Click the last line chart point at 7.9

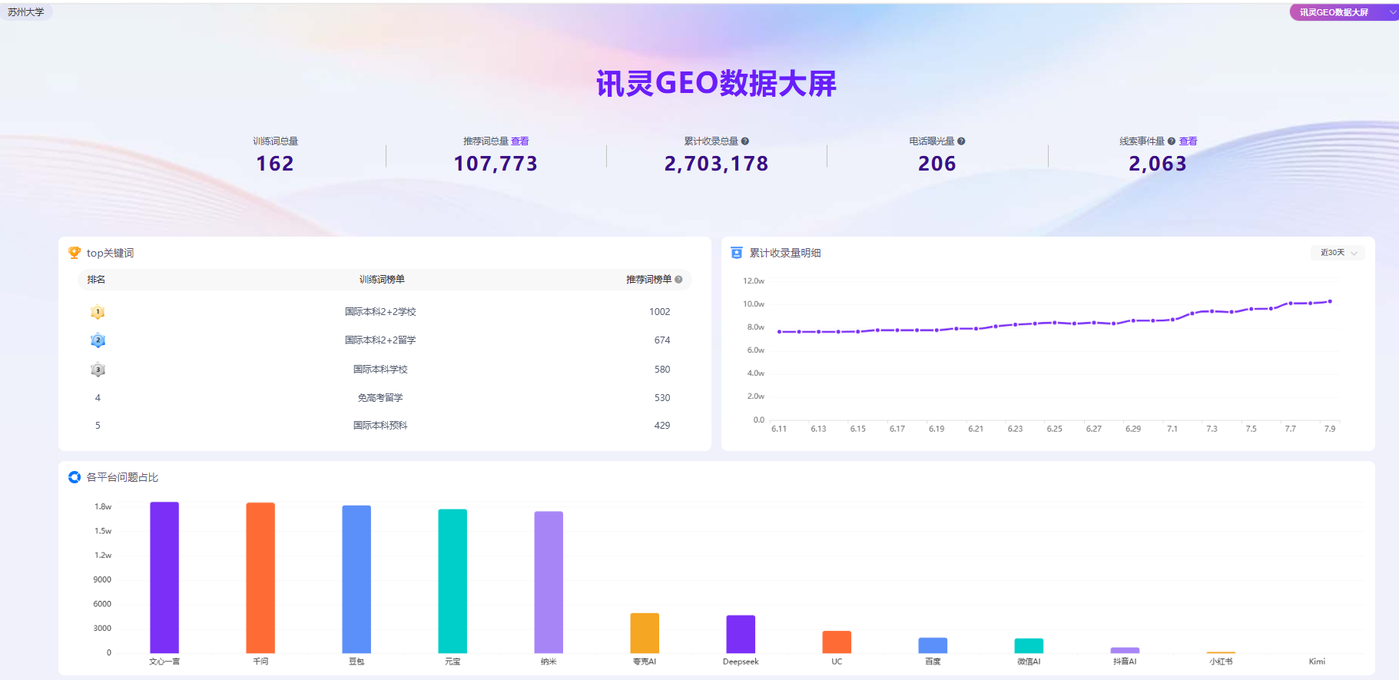point(1330,301)
